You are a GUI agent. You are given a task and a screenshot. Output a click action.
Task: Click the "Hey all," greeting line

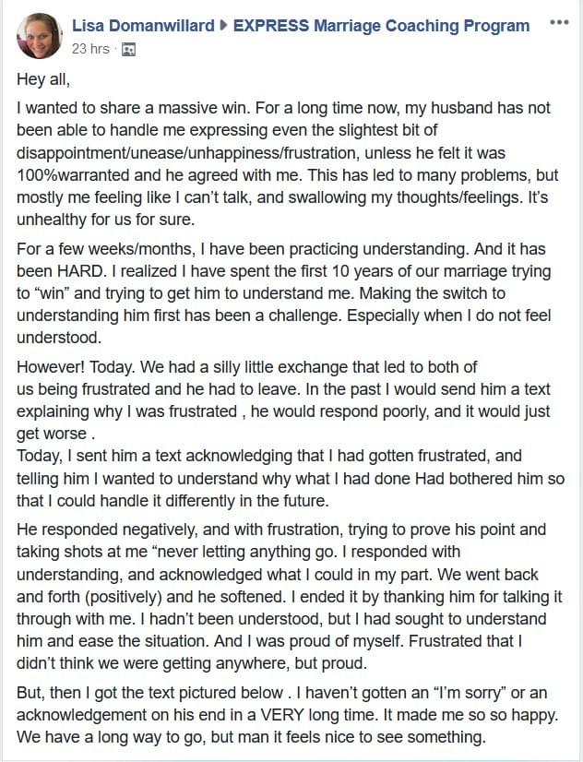click(x=43, y=79)
